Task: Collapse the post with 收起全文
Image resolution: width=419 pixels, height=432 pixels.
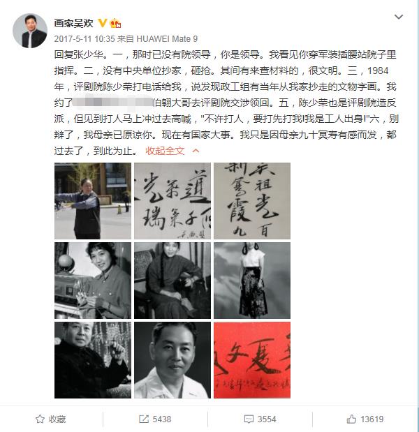Action: pyautogui.click(x=165, y=151)
